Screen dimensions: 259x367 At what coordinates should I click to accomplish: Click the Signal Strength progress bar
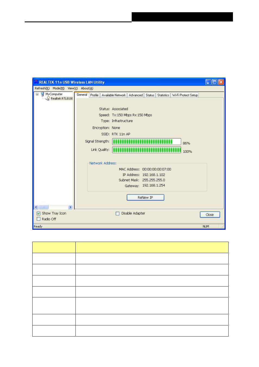pos(147,141)
